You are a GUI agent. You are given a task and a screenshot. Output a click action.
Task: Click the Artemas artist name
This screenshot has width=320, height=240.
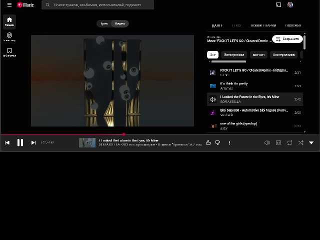click(x=226, y=88)
